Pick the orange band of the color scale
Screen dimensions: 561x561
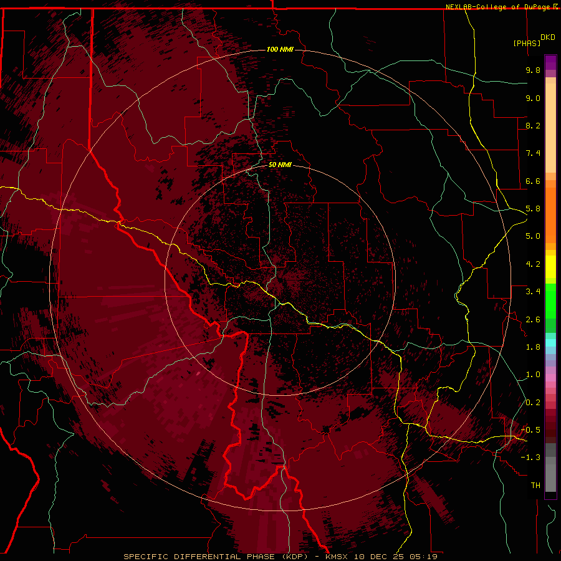[550, 215]
